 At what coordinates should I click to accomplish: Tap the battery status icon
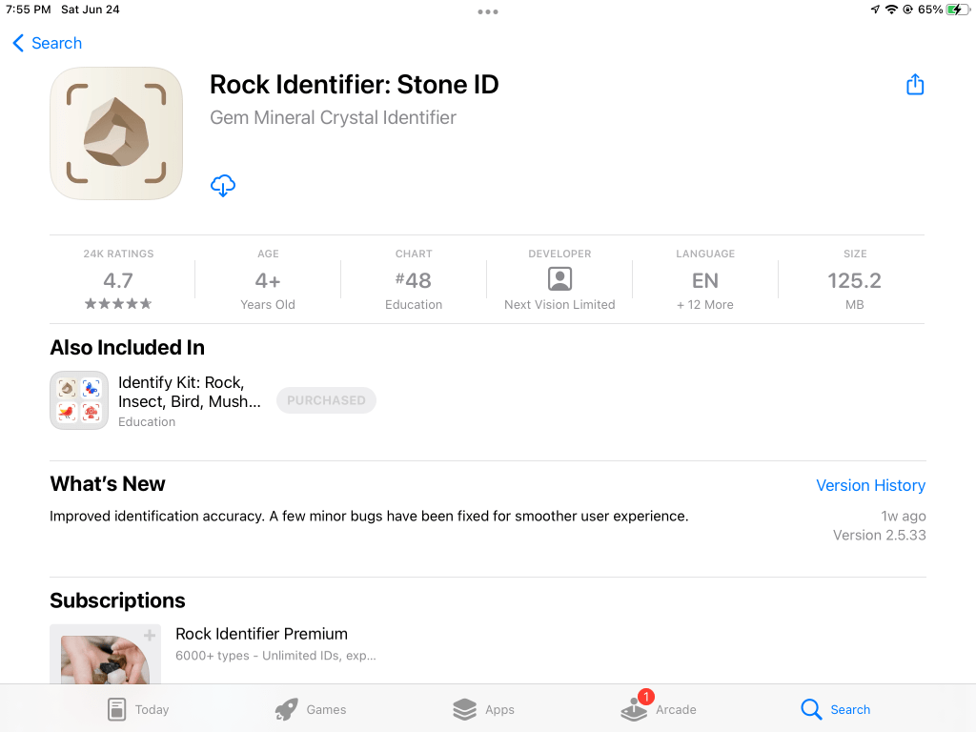[956, 10]
